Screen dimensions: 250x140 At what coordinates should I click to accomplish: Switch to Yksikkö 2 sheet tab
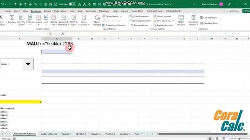click(x=81, y=134)
